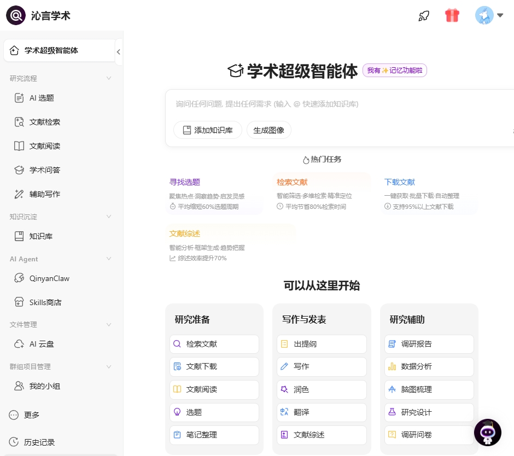Click the 生成图像 button
Image resolution: width=514 pixels, height=456 pixels.
[x=269, y=130]
